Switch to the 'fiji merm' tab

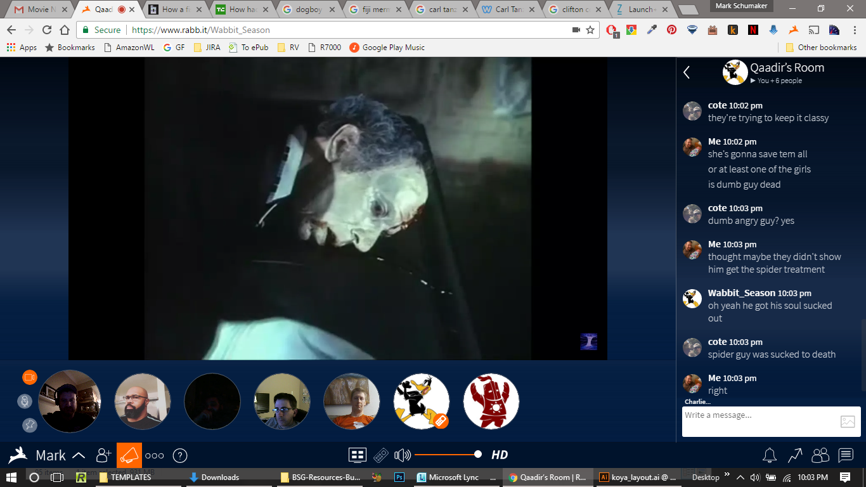click(x=375, y=10)
